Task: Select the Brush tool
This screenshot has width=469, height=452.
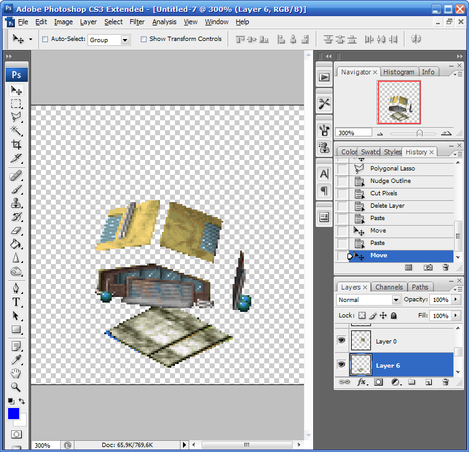Action: click(x=16, y=190)
